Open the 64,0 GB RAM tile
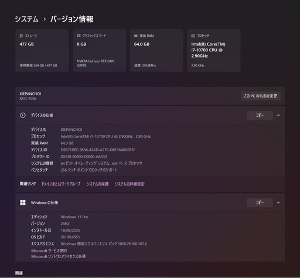This screenshot has width=300, height=278. pyautogui.click(x=156, y=50)
